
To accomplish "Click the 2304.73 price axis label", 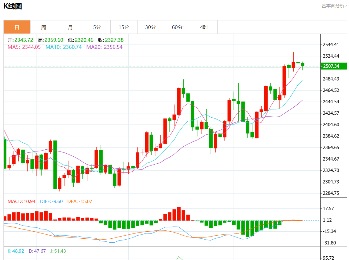I will point(331,182).
